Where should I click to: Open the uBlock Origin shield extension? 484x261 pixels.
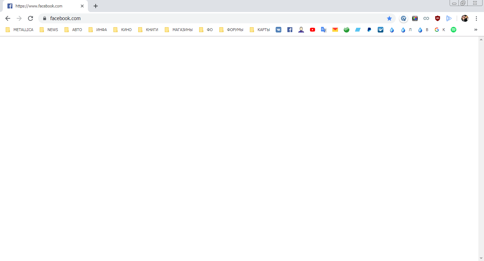(438, 18)
